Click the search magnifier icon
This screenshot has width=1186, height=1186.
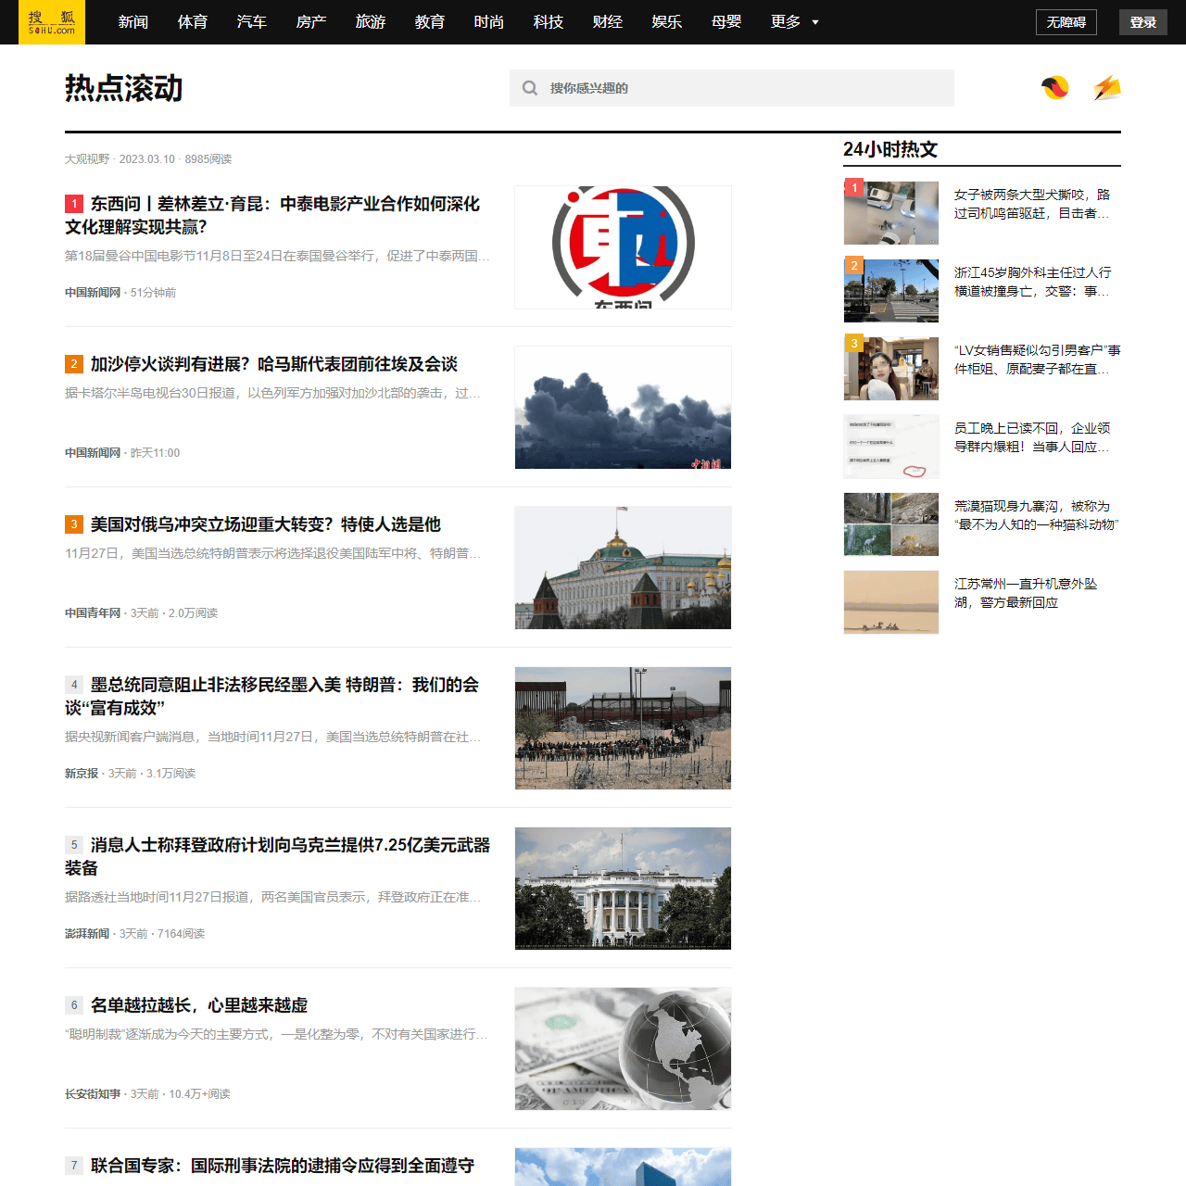tap(530, 88)
